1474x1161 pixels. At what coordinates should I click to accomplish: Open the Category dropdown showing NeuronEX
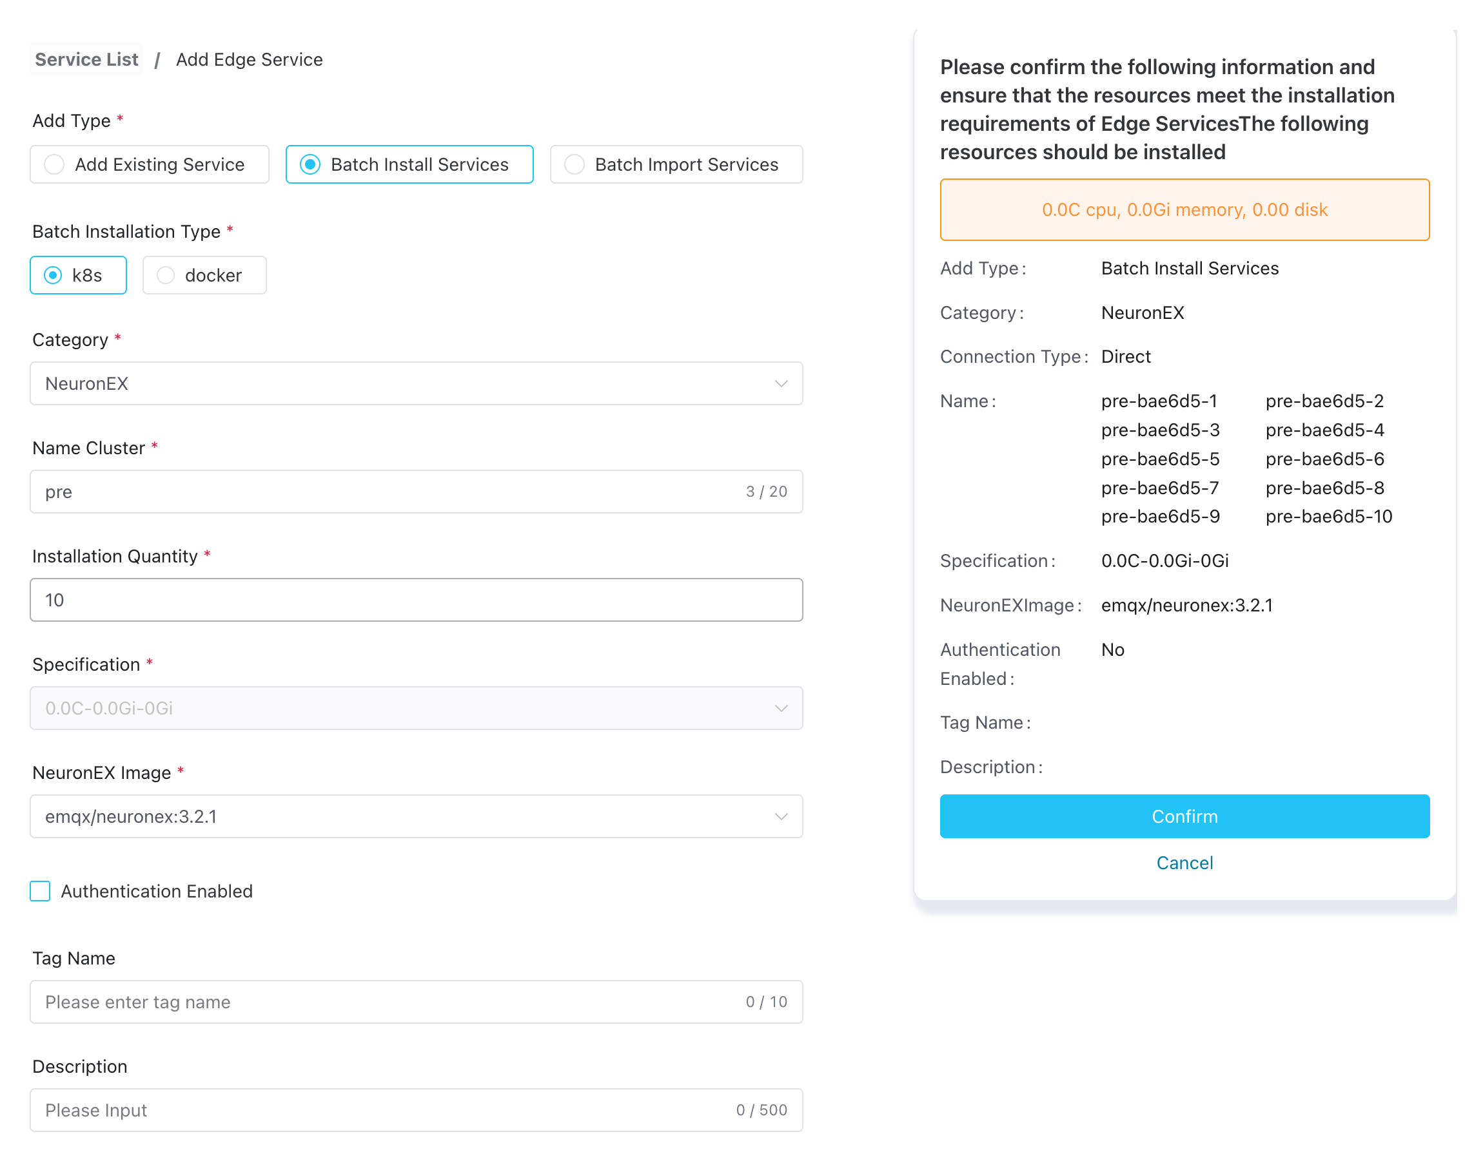tap(408, 383)
